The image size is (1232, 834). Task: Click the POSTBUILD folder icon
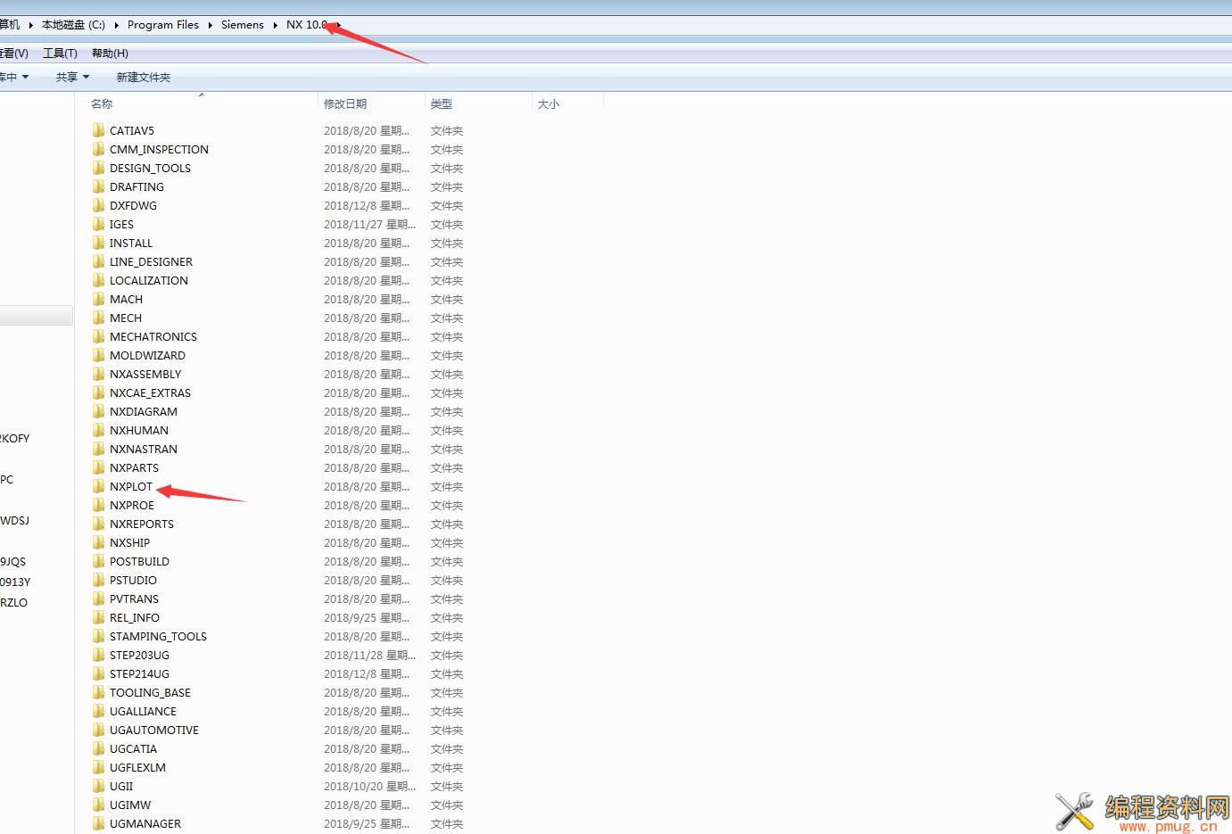tap(98, 561)
